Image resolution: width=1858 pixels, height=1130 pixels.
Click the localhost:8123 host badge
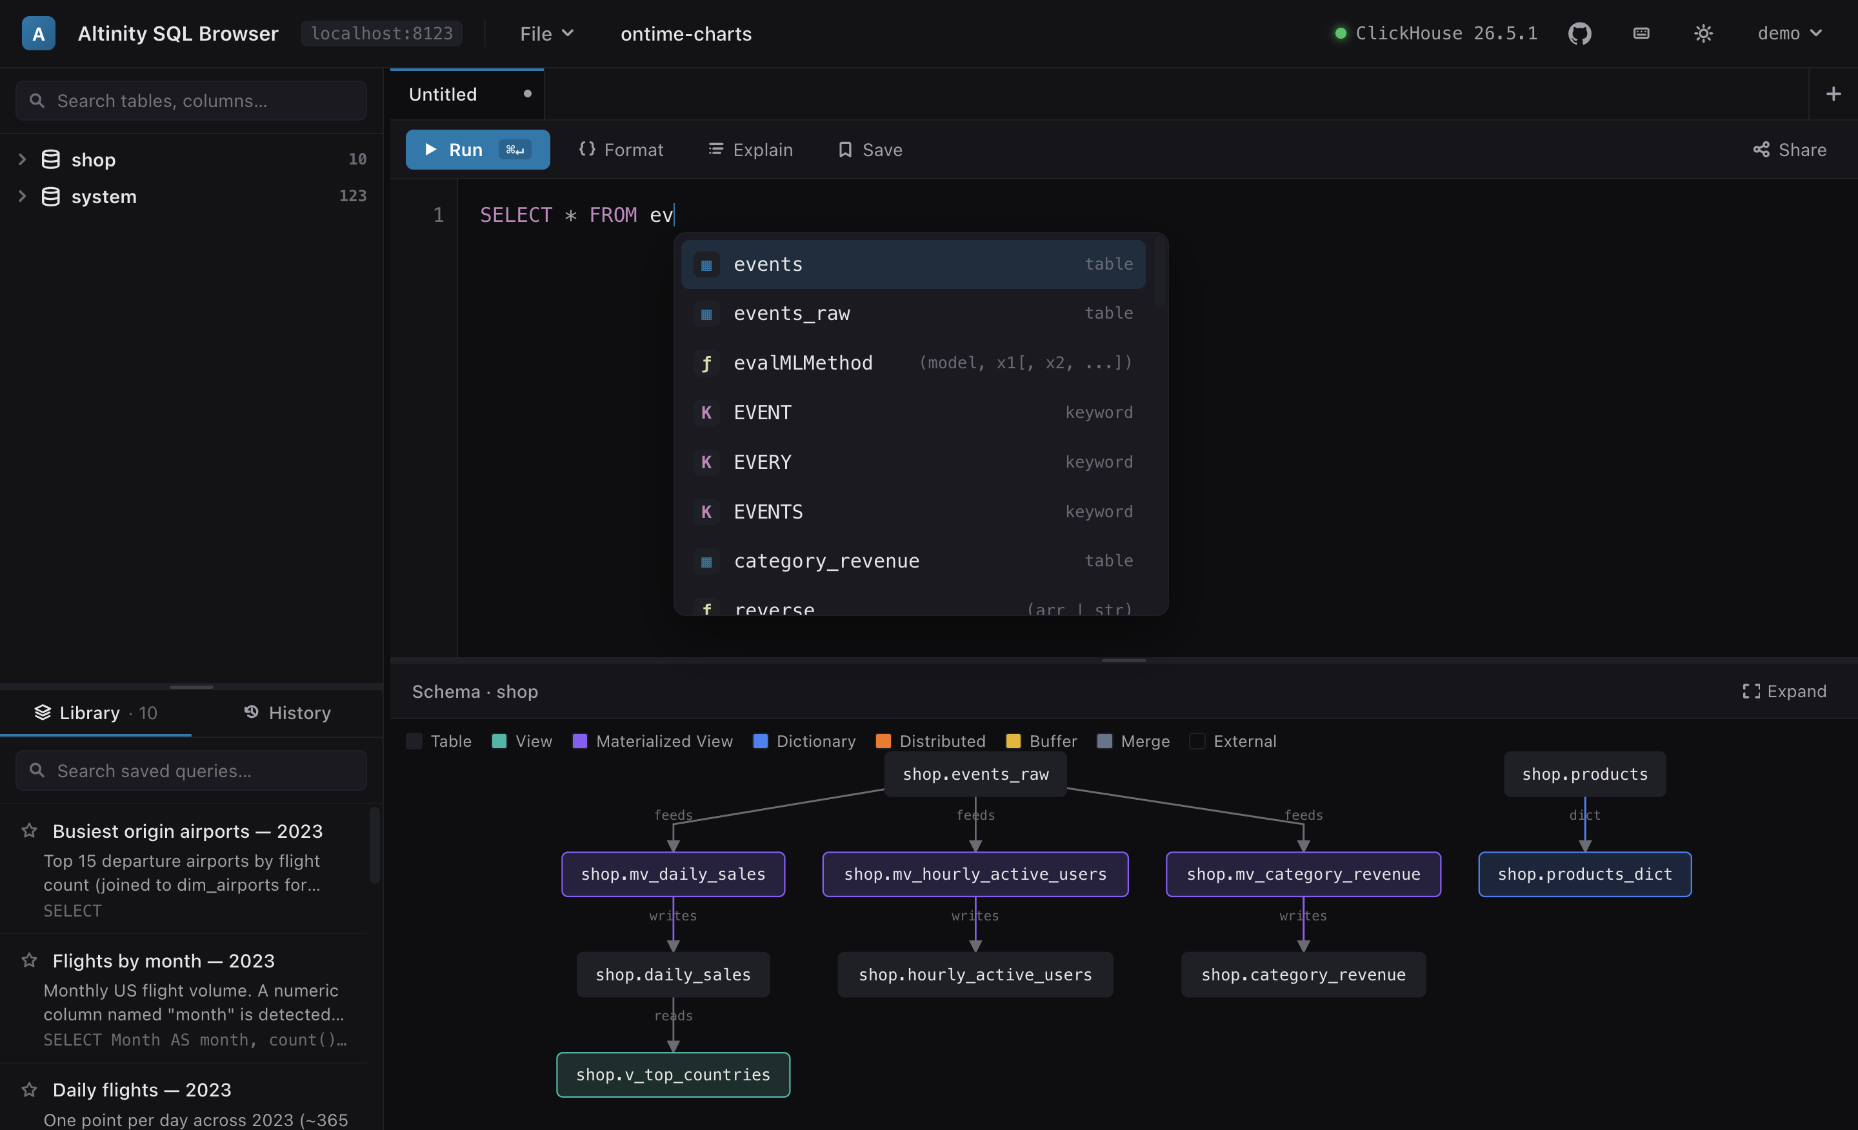pyautogui.click(x=381, y=33)
